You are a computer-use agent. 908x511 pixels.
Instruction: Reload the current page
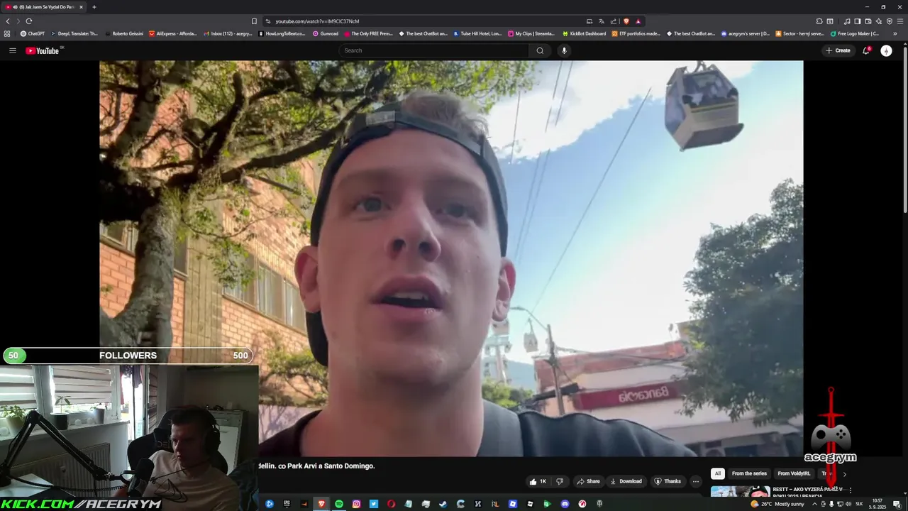click(x=28, y=21)
